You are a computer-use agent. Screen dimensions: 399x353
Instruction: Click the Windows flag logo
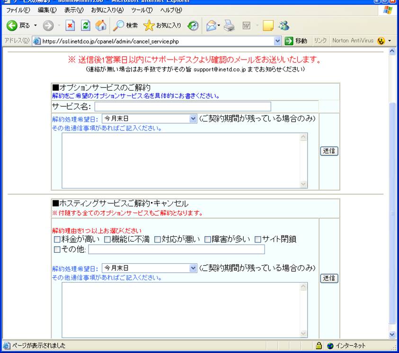388,10
